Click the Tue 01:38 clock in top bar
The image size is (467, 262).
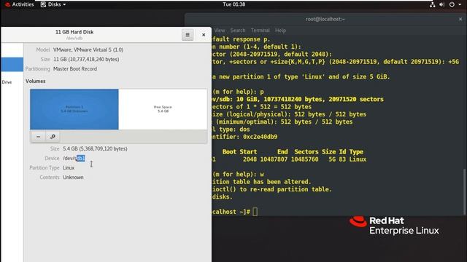click(x=233, y=4)
